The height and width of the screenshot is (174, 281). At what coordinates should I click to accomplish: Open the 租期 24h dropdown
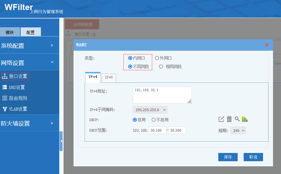238,130
